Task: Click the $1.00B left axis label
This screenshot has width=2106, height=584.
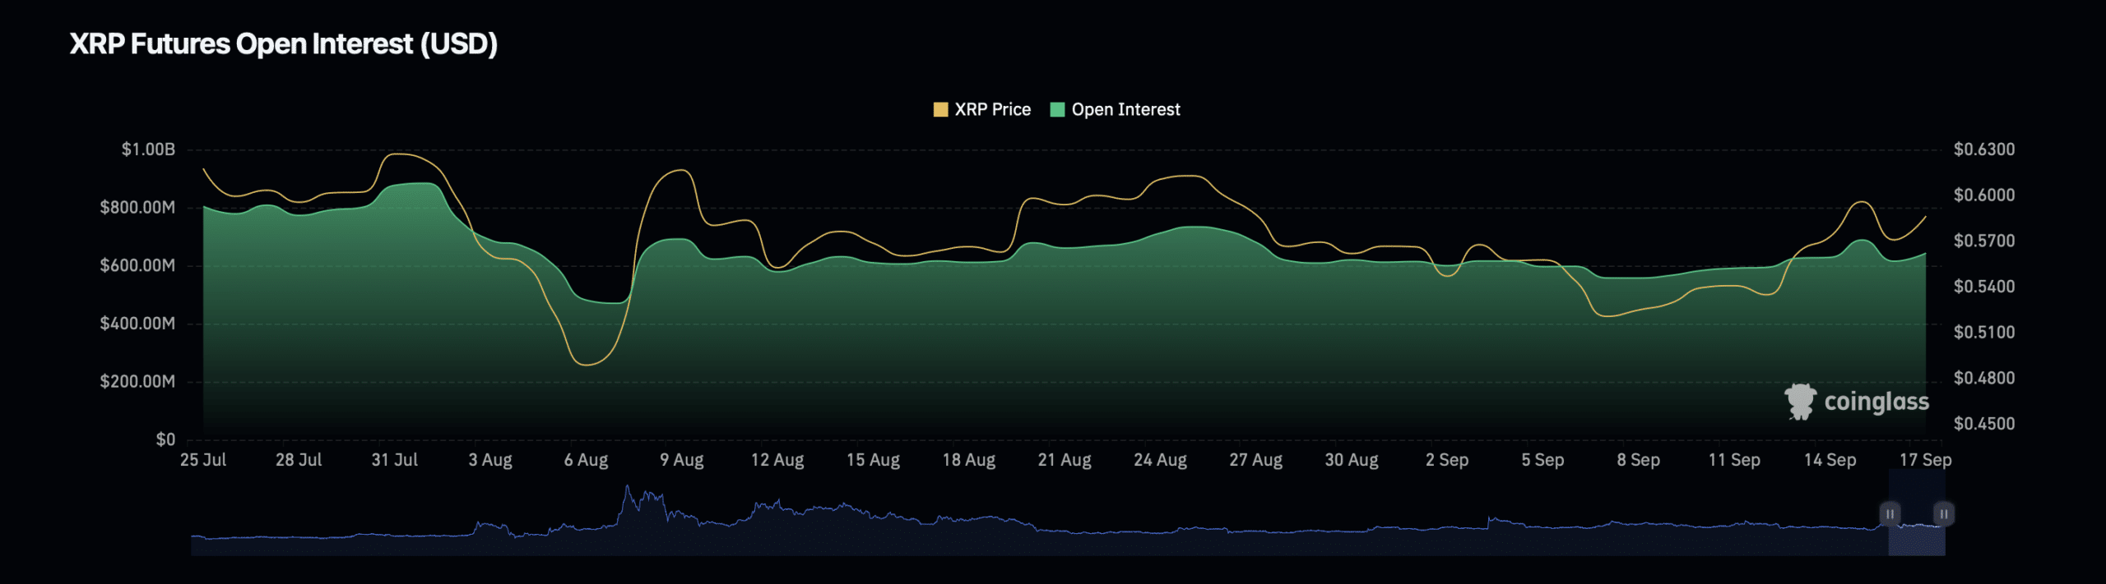Action: [x=148, y=149]
